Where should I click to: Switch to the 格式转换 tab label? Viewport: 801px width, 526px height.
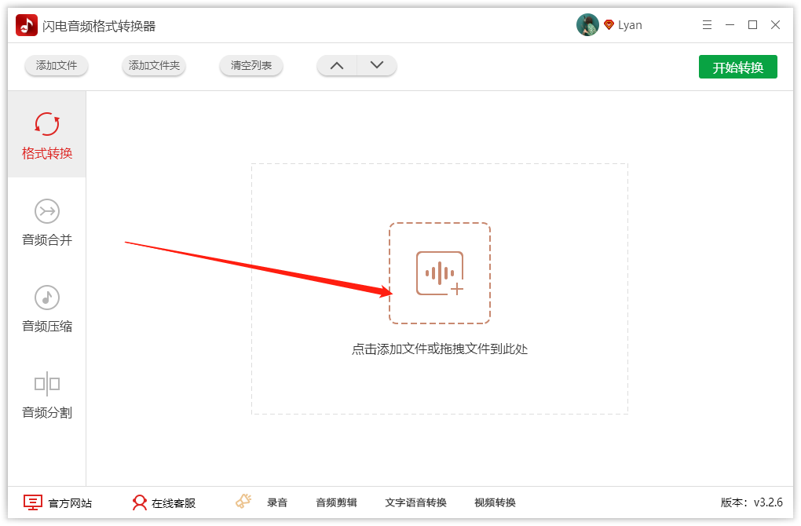(47, 153)
